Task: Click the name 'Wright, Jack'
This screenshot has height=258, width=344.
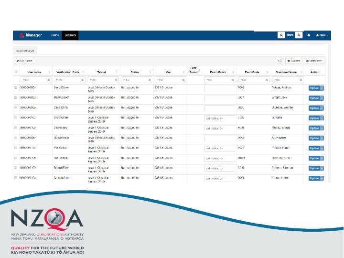Action: coord(279,97)
